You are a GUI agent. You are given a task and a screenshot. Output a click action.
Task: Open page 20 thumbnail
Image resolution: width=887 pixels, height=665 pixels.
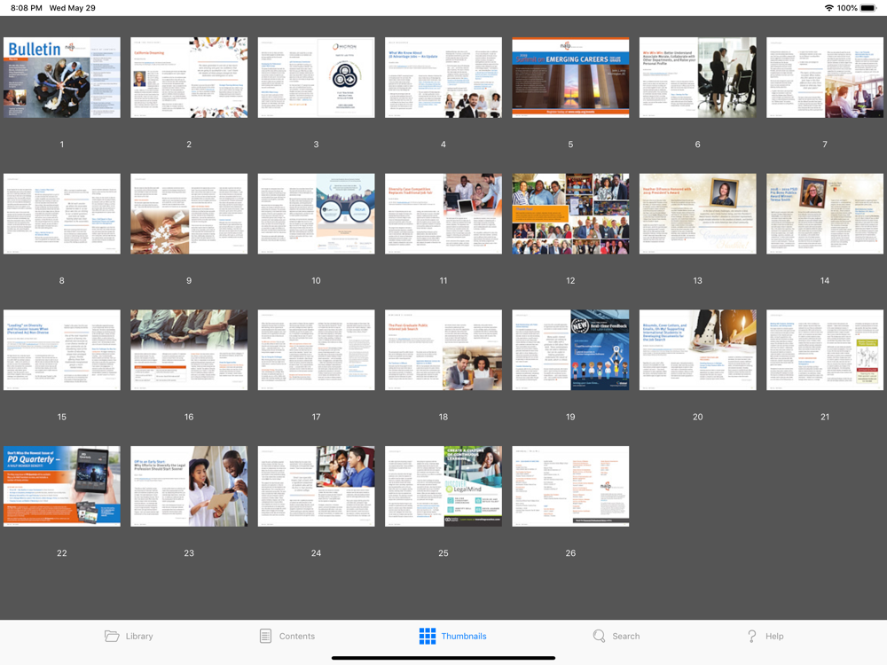point(698,350)
